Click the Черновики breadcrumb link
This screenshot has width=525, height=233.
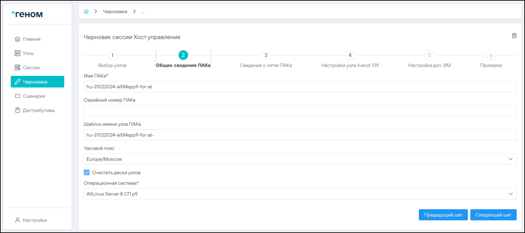tap(115, 12)
